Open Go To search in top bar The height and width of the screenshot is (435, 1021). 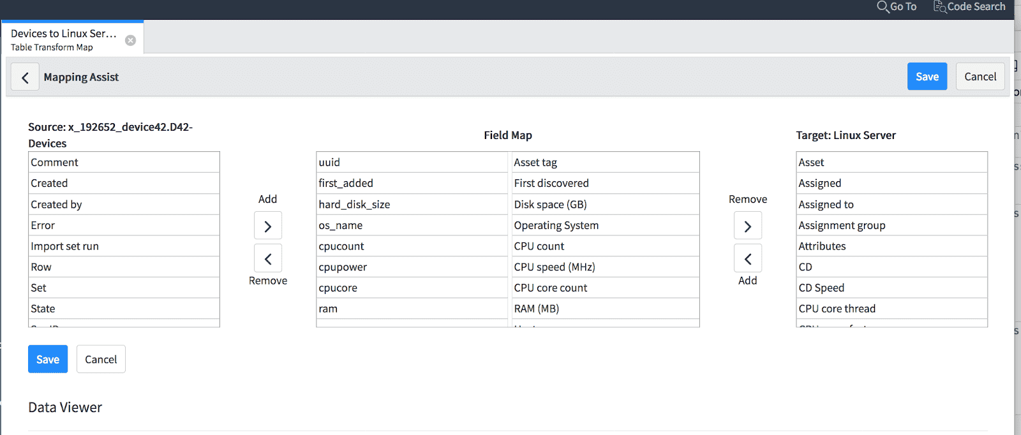[897, 7]
